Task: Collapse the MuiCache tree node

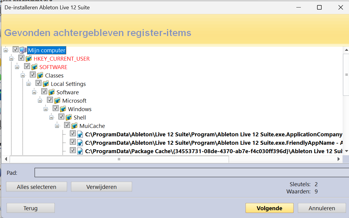Action: click(57, 126)
